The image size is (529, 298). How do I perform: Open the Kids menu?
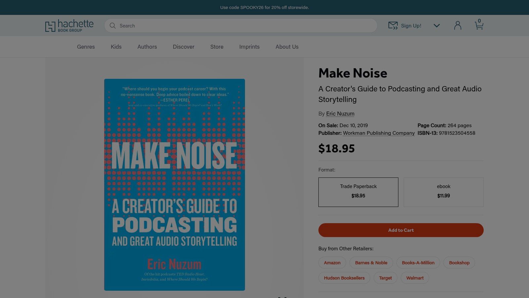(116, 47)
